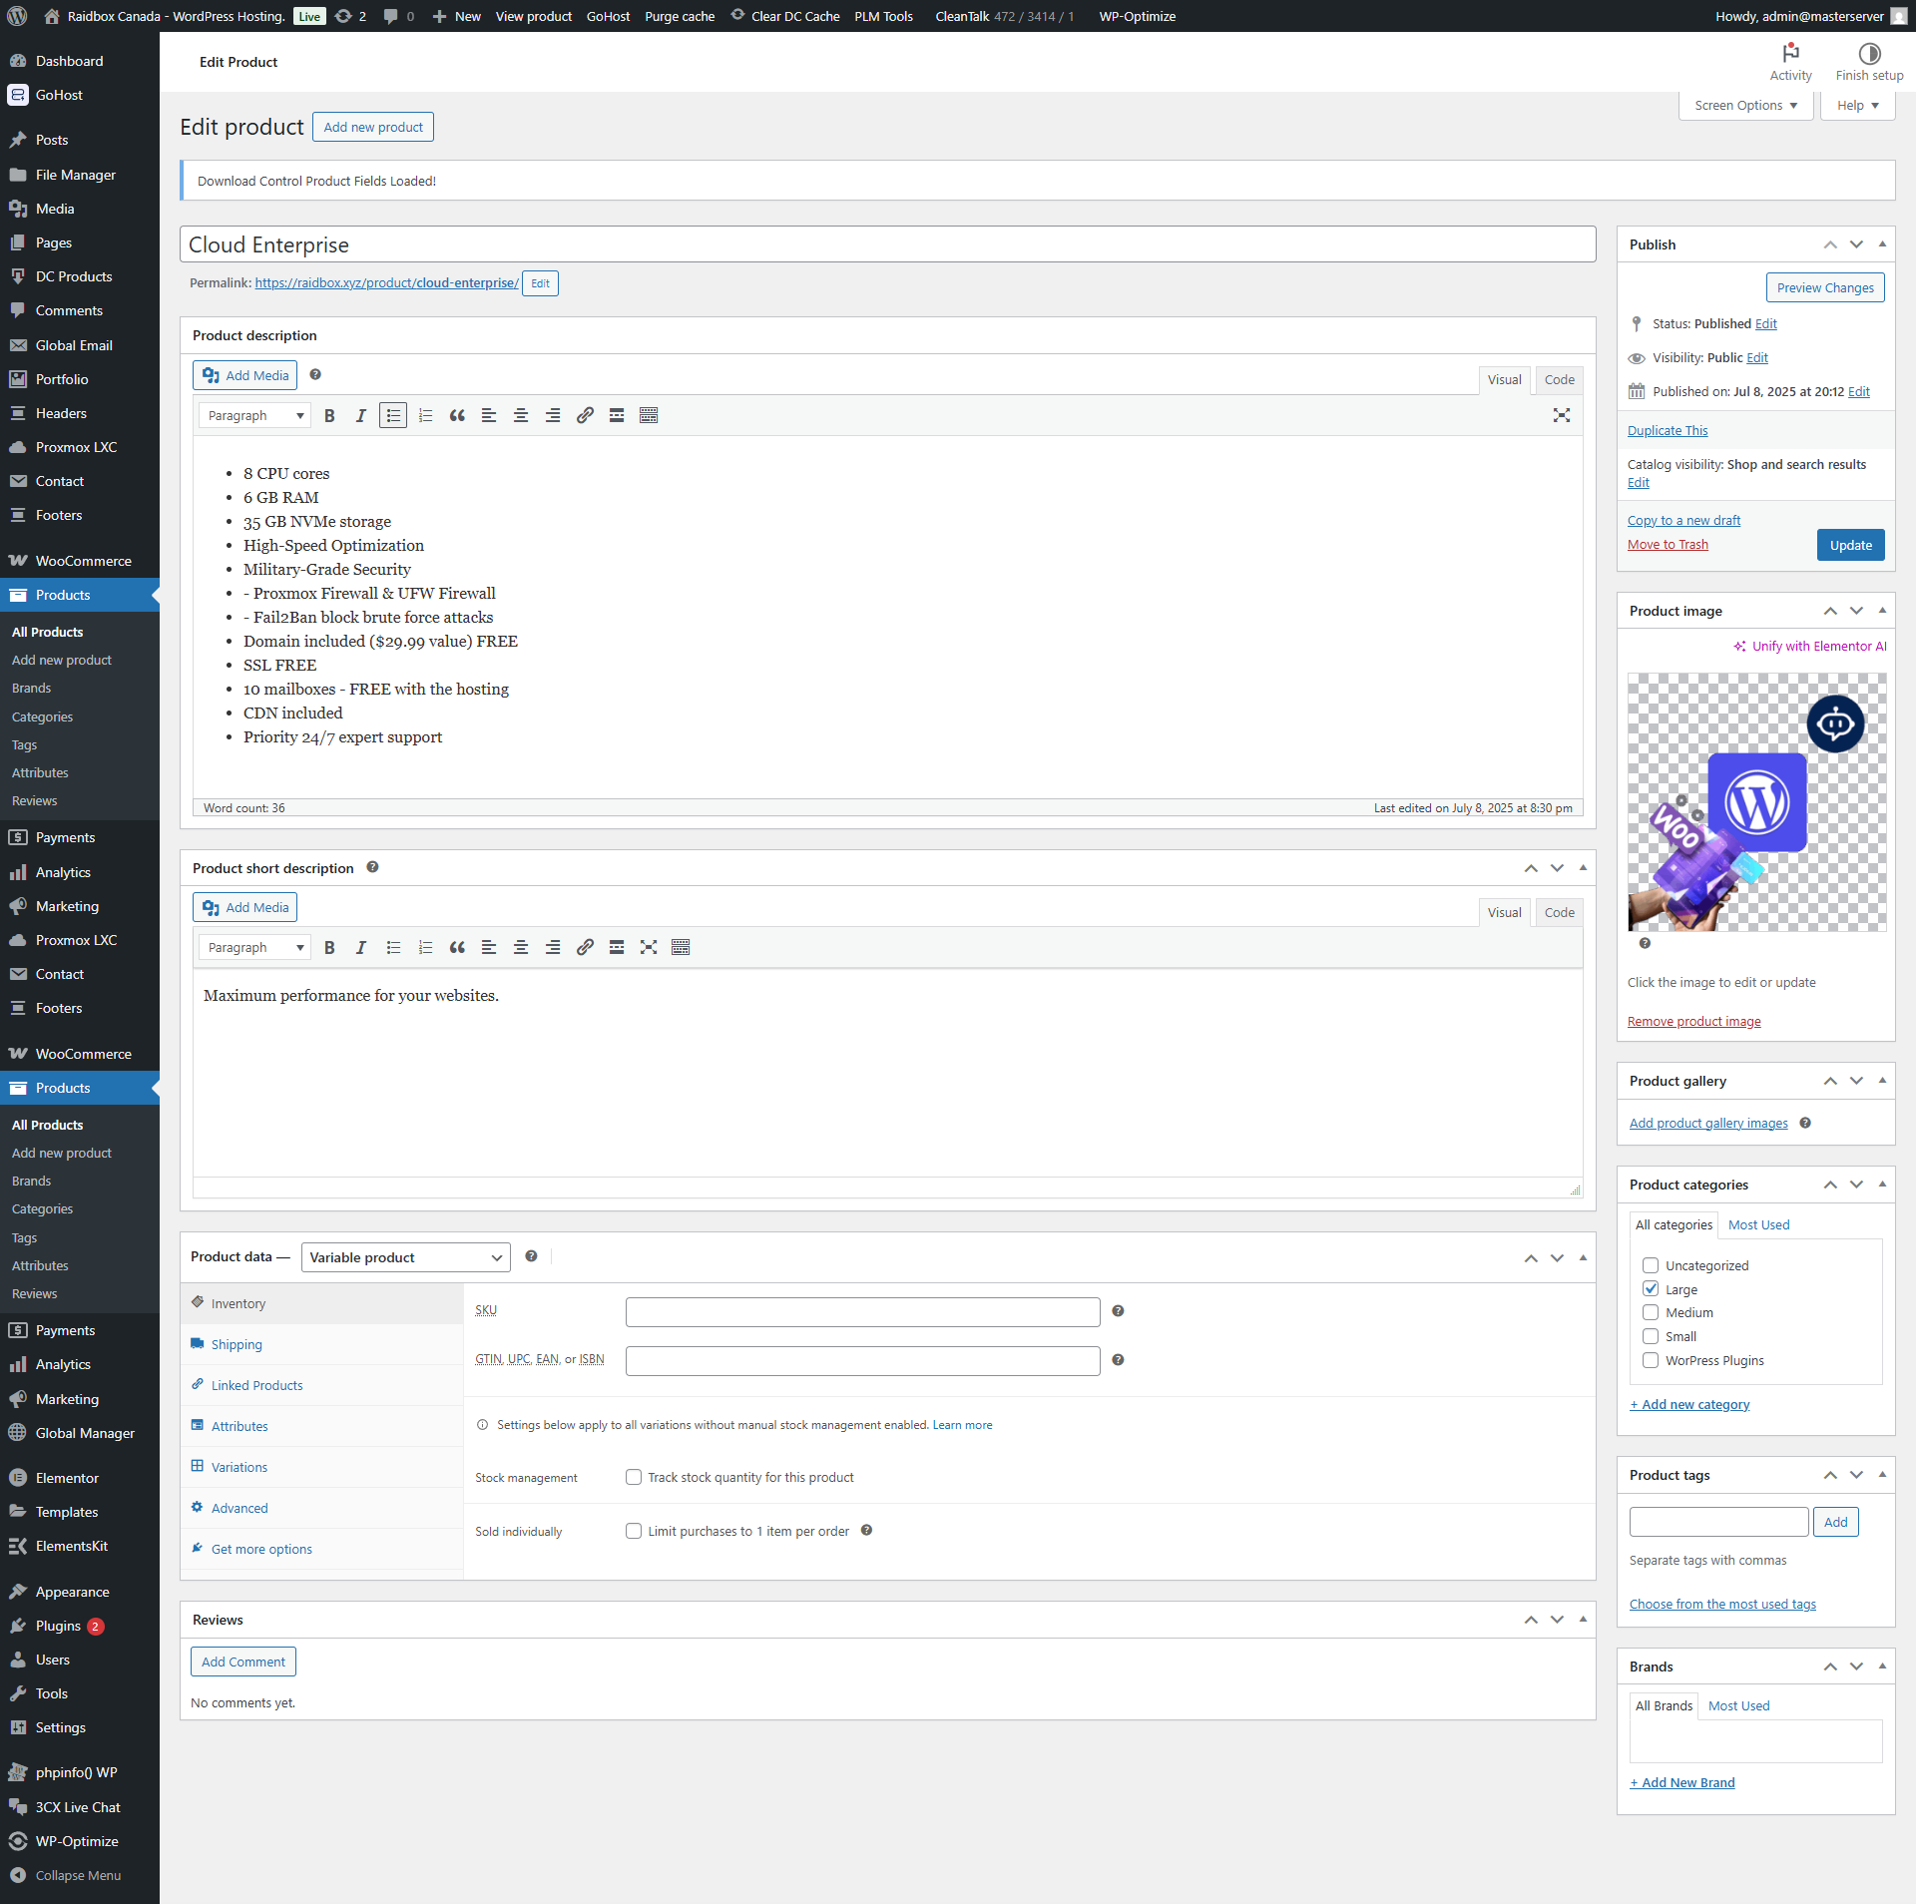Click the Update button
This screenshot has width=1916, height=1904.
coord(1850,545)
